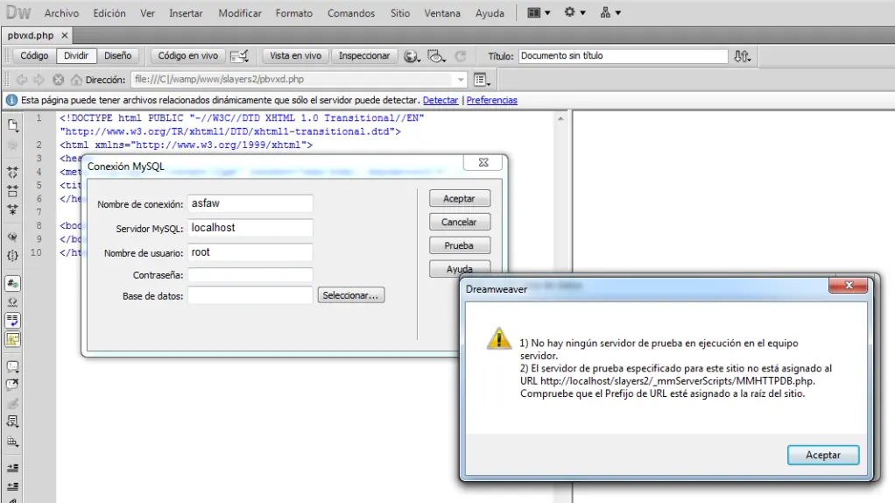This screenshot has width=895, height=503.
Task: Open the Sitio menu
Action: coord(400,12)
